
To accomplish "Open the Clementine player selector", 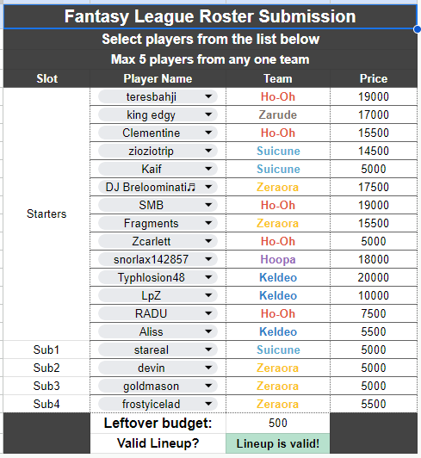I will (x=158, y=133).
